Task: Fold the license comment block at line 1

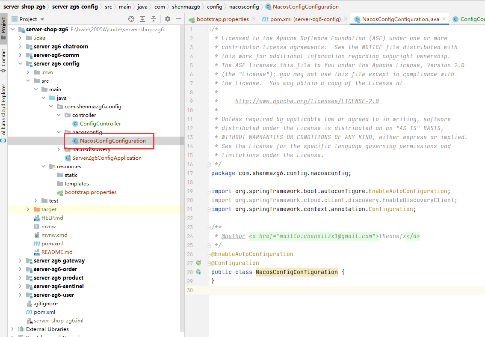Action: pyautogui.click(x=209, y=30)
